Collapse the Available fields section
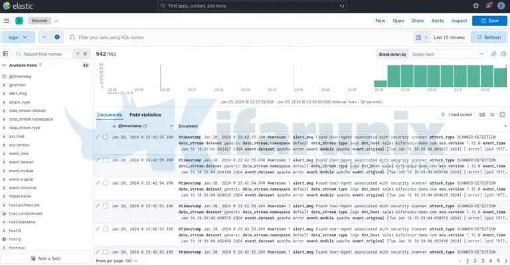Viewport: 510px width, 265px height. (x=4, y=65)
